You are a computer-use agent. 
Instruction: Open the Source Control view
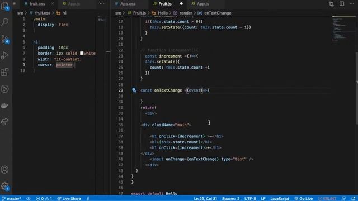pyautogui.click(x=5, y=39)
